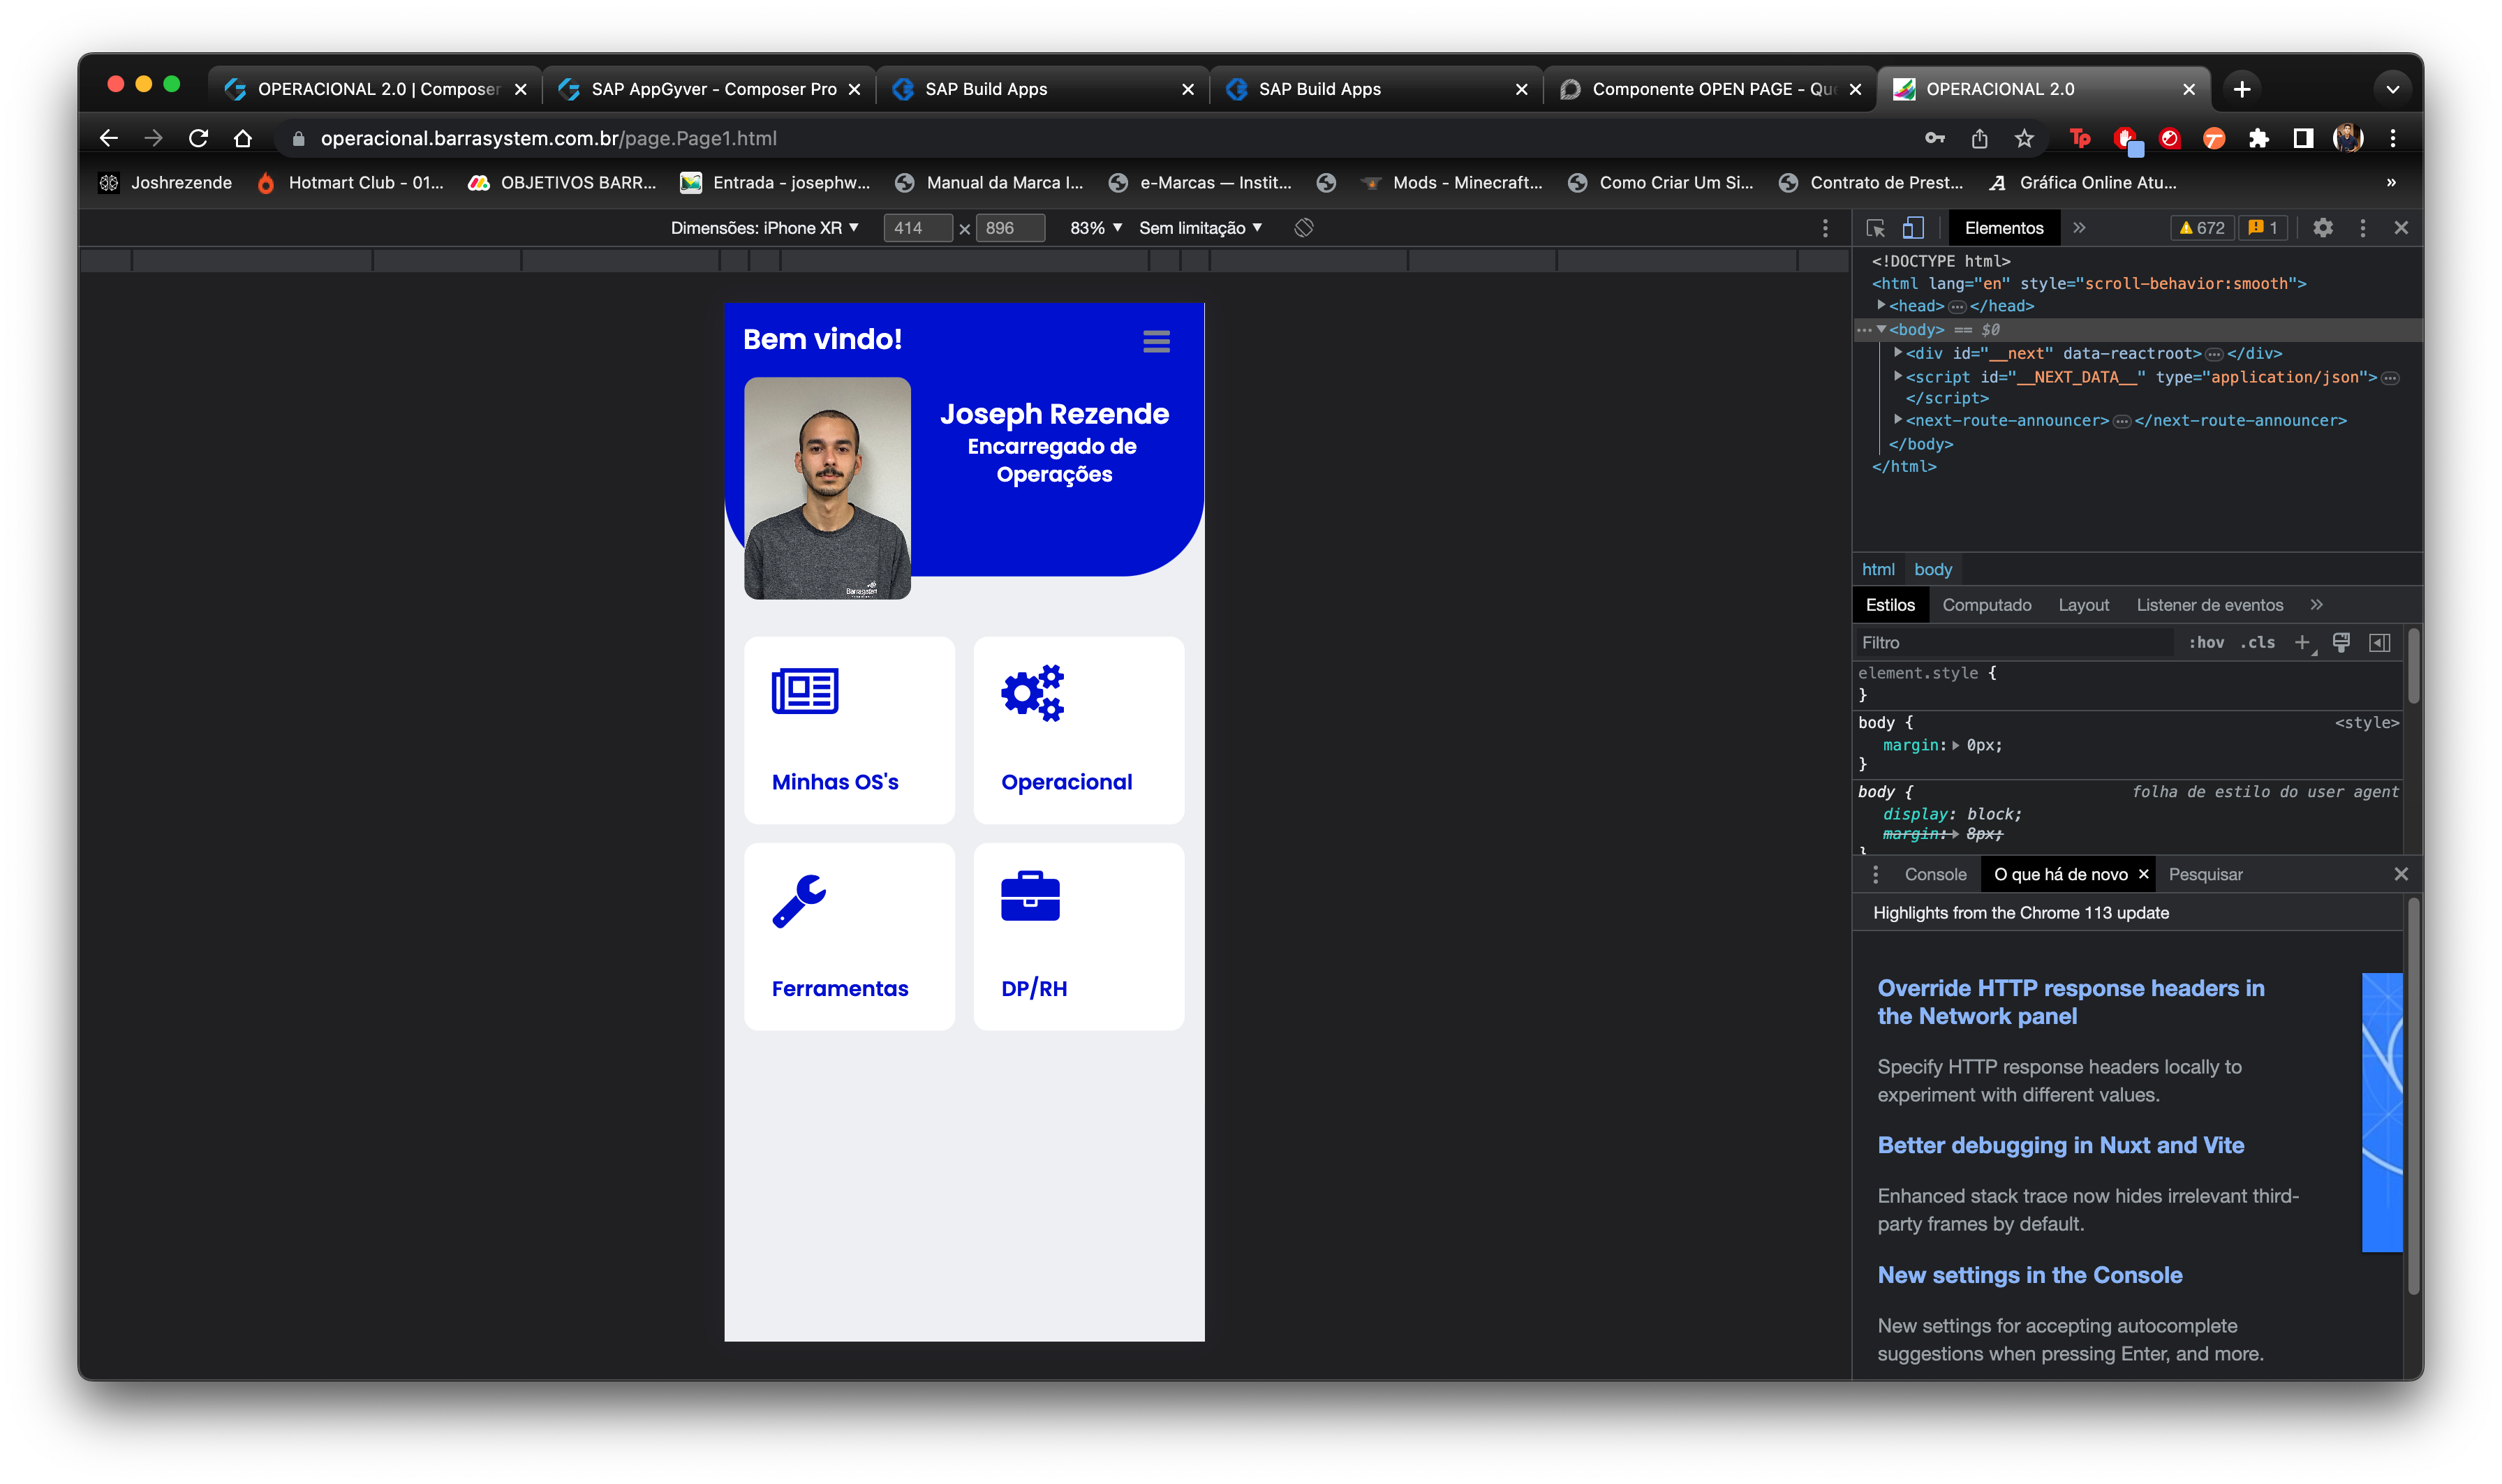Add new style rule plus icon

2303,643
